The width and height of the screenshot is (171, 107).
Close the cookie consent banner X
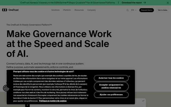point(129,76)
